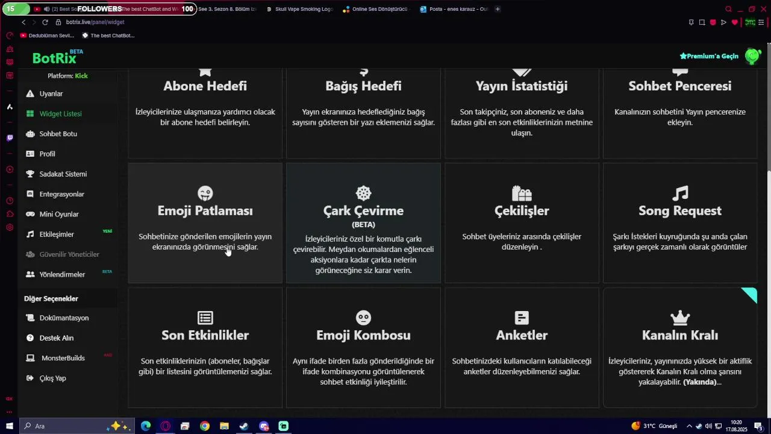This screenshot has height=434, width=771.
Task: Click the Çark Çevirme wheel icon
Action: coord(363,193)
